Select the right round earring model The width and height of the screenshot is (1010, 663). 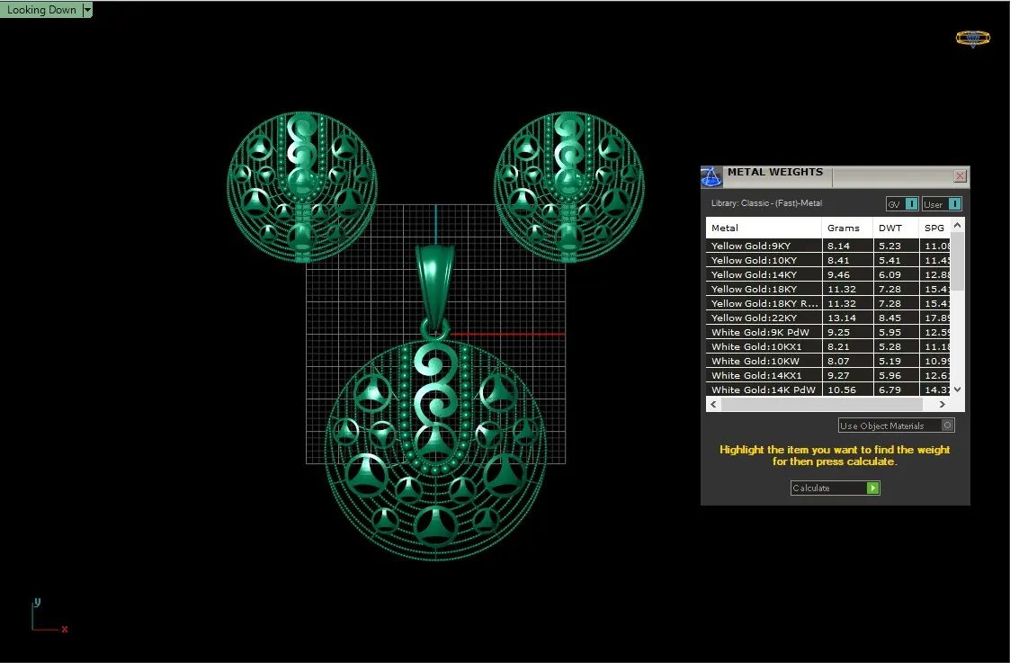click(568, 187)
